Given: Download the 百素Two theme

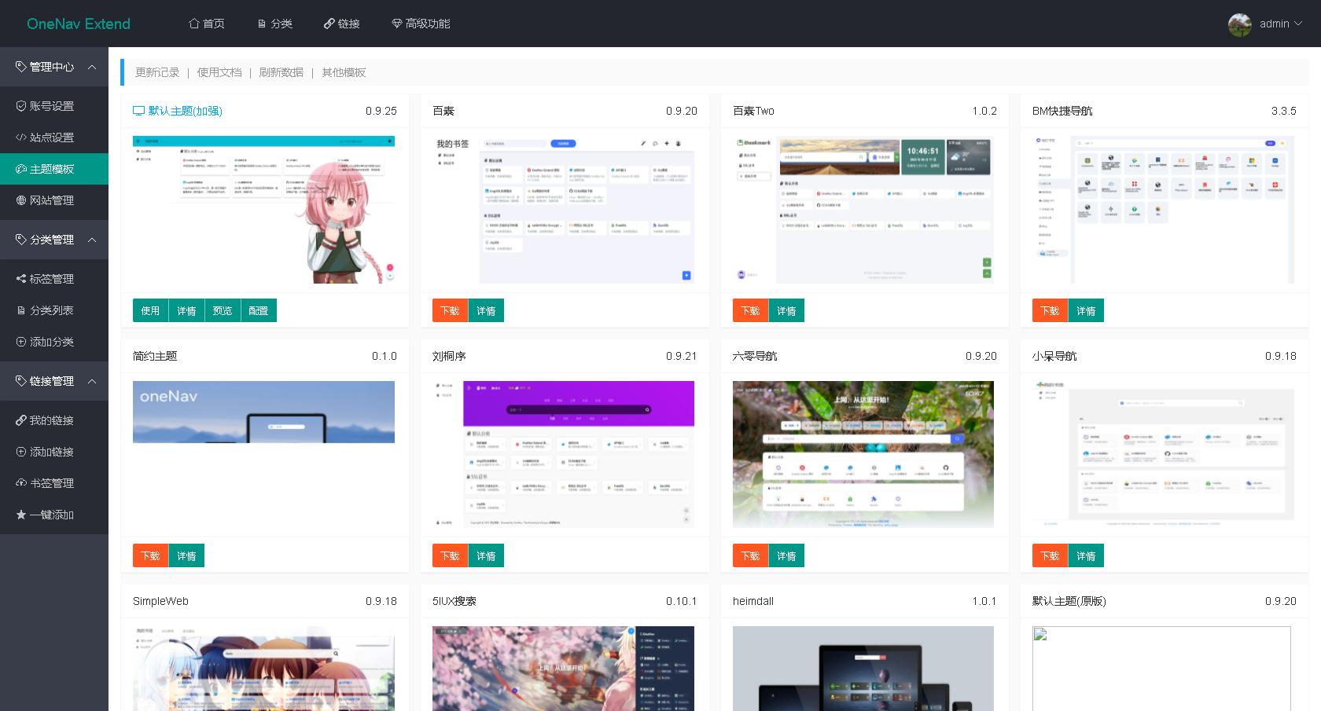Looking at the screenshot, I should coord(749,310).
